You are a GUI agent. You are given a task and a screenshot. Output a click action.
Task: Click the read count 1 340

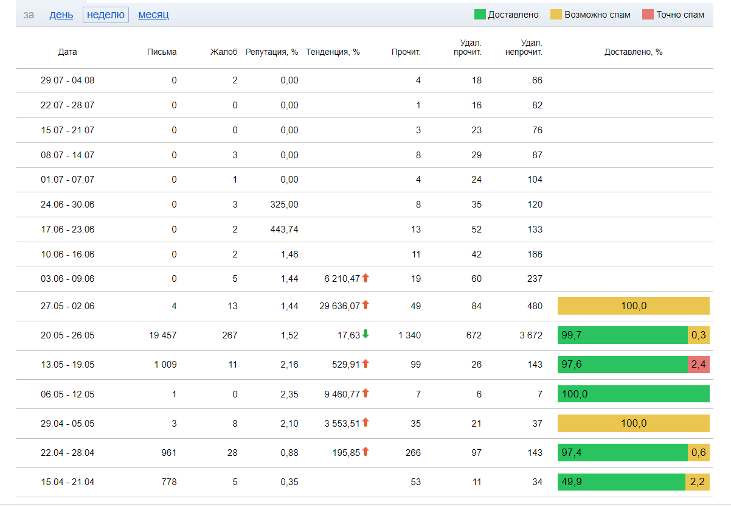pyautogui.click(x=409, y=335)
